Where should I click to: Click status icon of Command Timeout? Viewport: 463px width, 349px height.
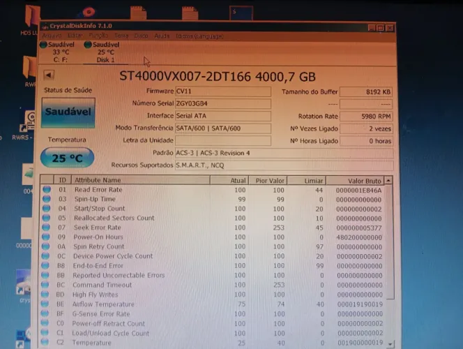click(45, 285)
